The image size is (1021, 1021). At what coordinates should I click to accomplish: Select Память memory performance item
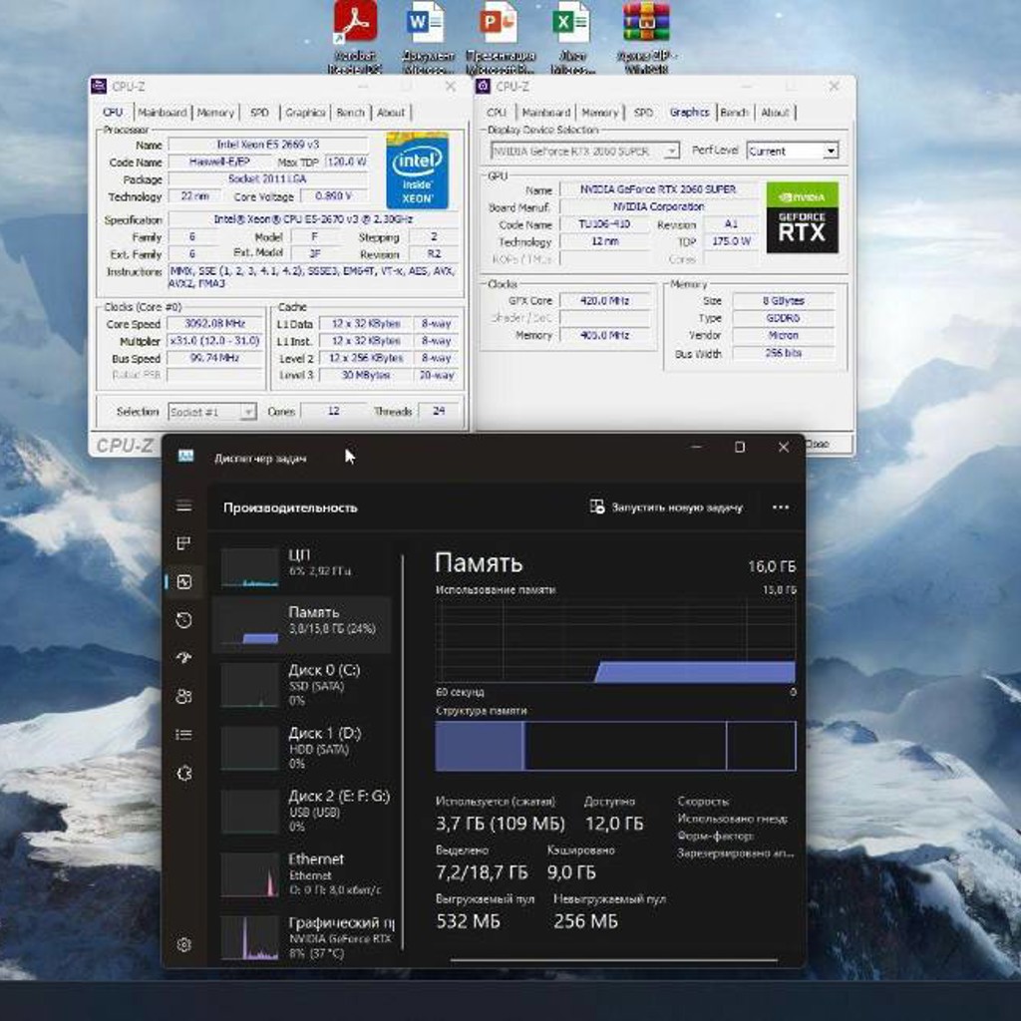point(302,625)
